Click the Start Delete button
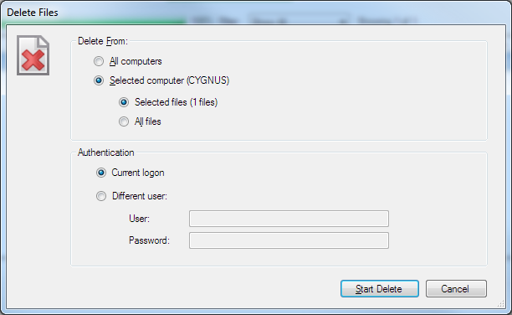512x315 pixels. click(380, 288)
